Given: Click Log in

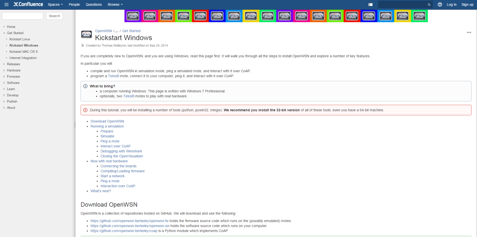Looking at the screenshot, I should [x=451, y=4].
